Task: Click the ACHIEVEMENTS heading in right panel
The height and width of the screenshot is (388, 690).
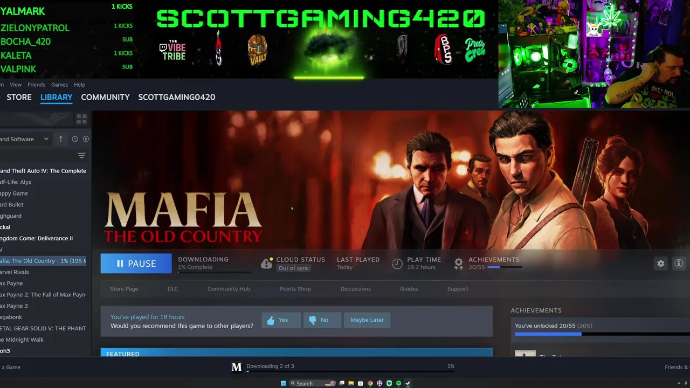Action: click(x=536, y=310)
